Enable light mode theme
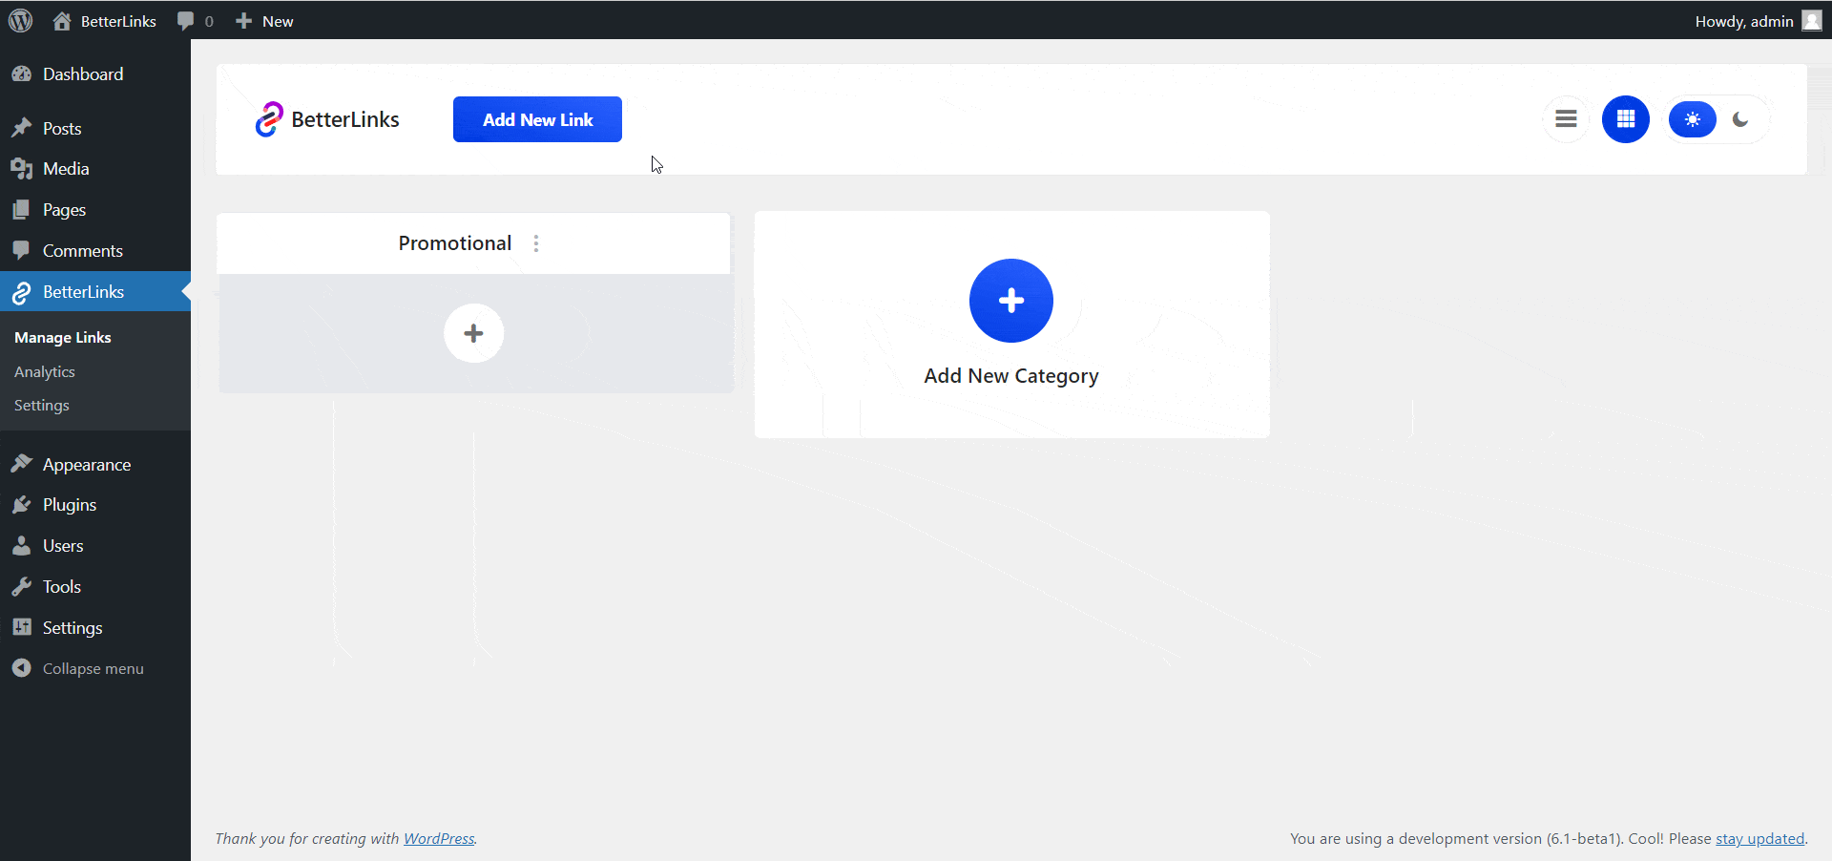This screenshot has width=1832, height=861. 1692,118
